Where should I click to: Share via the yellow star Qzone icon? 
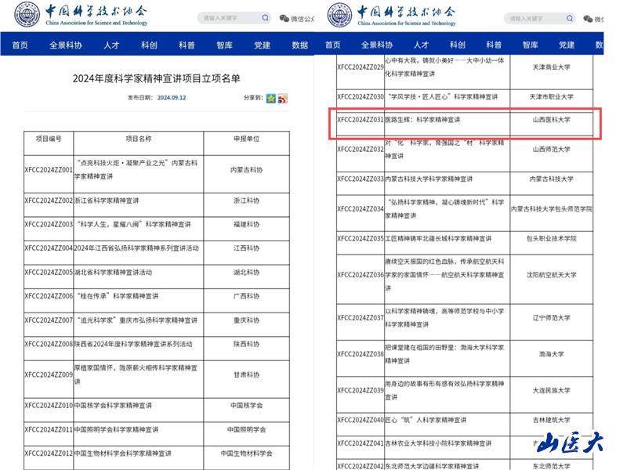(270, 99)
